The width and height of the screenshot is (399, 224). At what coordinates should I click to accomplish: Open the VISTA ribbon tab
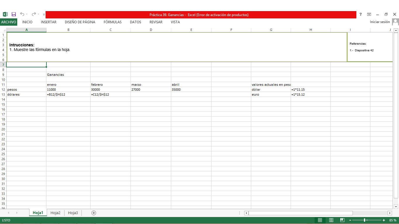pos(175,22)
